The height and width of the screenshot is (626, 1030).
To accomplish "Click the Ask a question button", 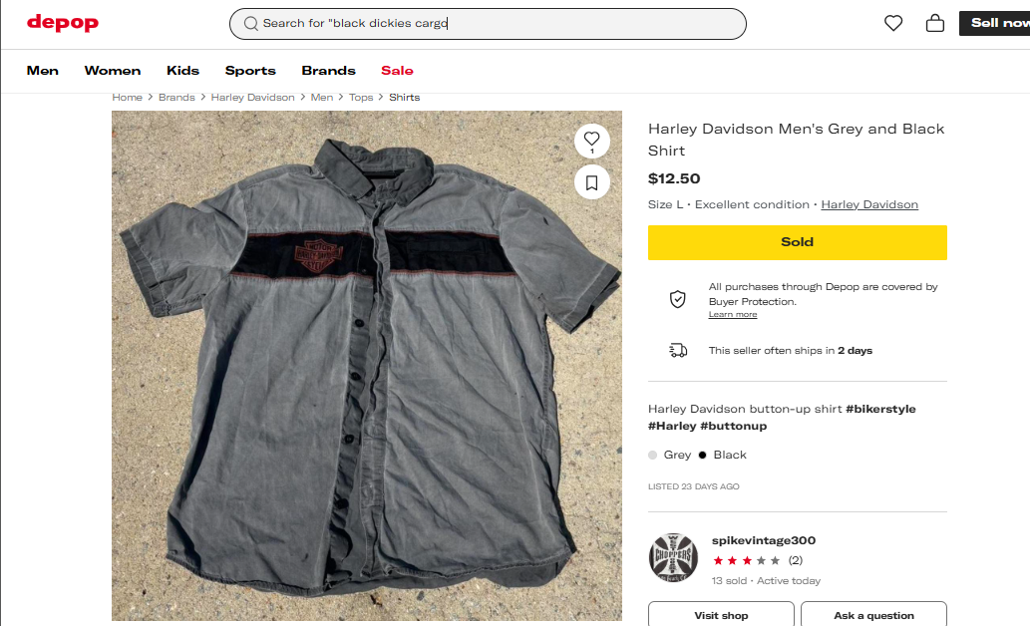I will 873,614.
